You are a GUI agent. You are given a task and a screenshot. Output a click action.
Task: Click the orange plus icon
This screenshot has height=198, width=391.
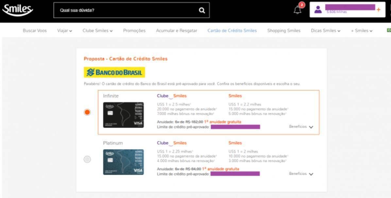coord(379,10)
